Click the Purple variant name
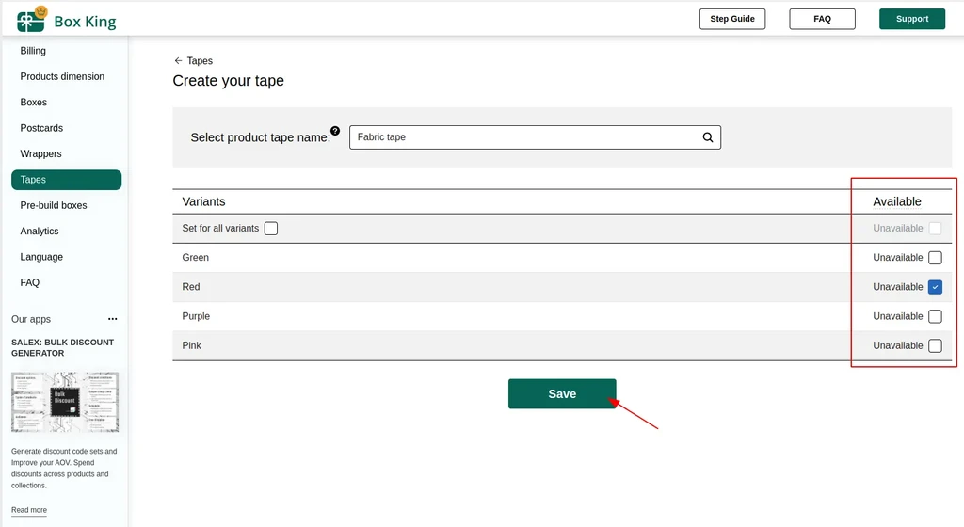964x527 pixels. [196, 316]
